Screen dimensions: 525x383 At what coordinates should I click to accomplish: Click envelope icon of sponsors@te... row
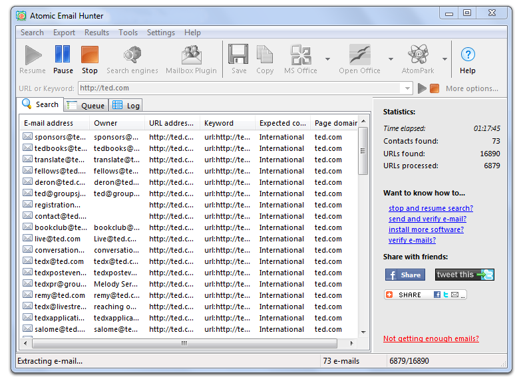(28, 136)
